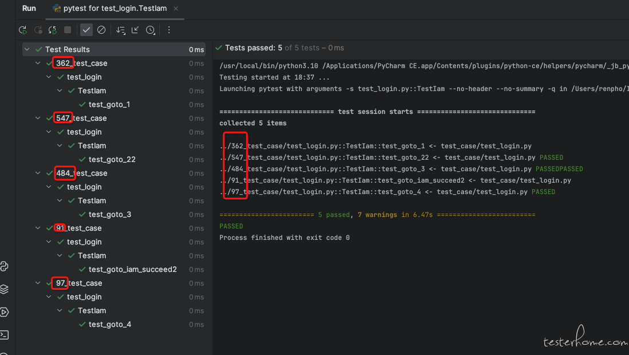Select the 547_test_case tree row
The width and height of the screenshot is (629, 355).
(114, 118)
